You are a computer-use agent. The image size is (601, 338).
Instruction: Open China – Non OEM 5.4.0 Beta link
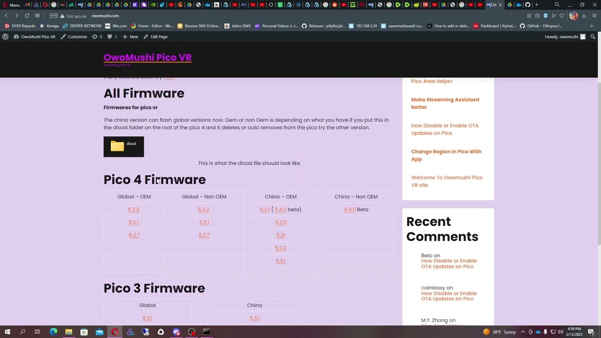350,209
